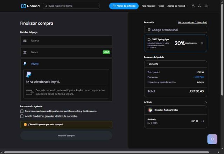This screenshot has width=224, height=154.
Task: Open the Mis promociones link
Action: tap(192, 22)
